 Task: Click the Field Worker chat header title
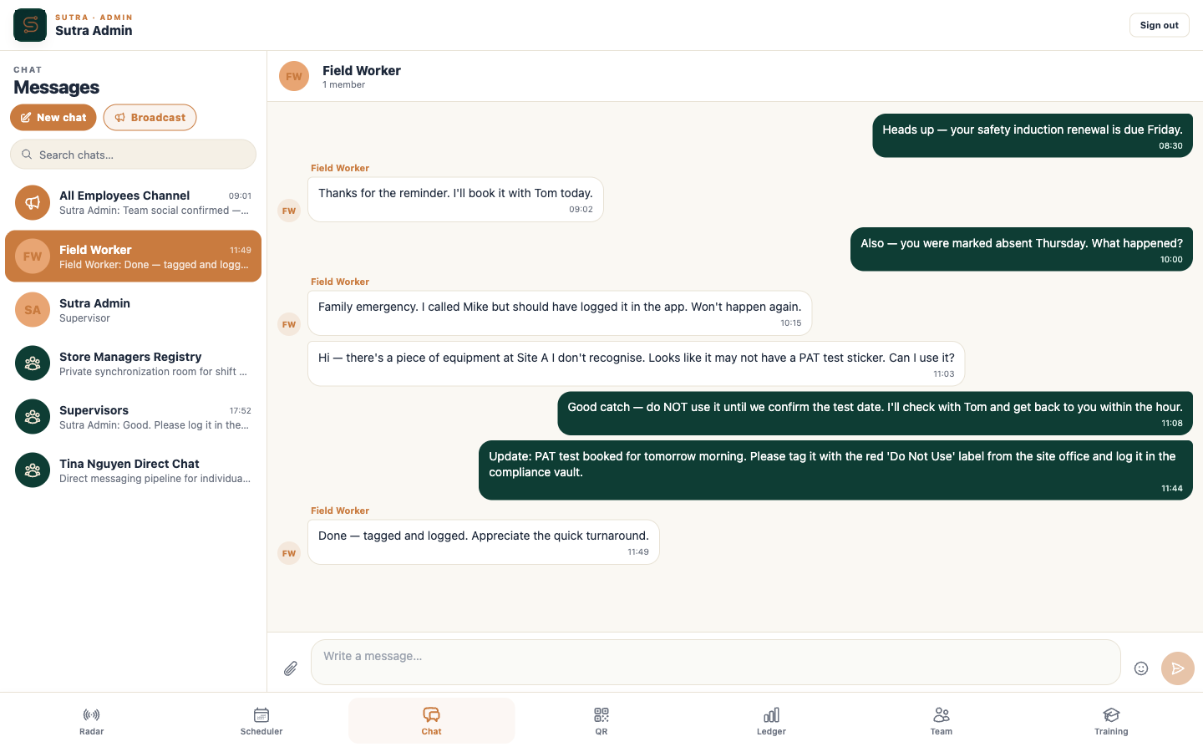(x=362, y=71)
